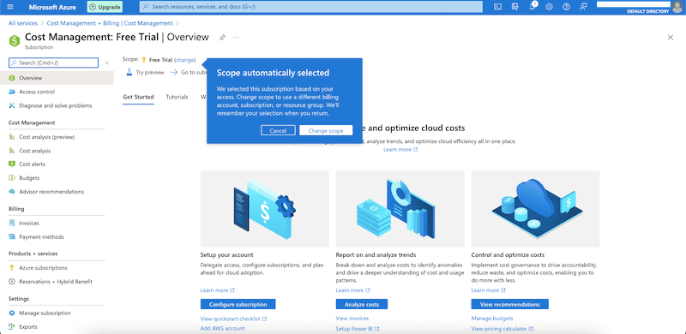This screenshot has height=334, width=686.
Task: Focus the top search resources box
Action: 310,7
